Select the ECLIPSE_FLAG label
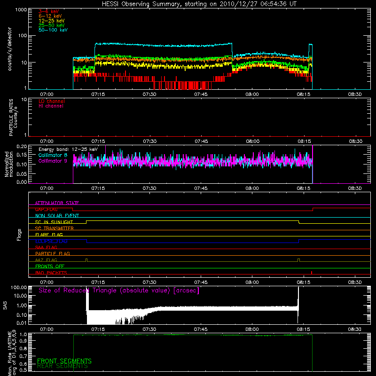 point(51,241)
